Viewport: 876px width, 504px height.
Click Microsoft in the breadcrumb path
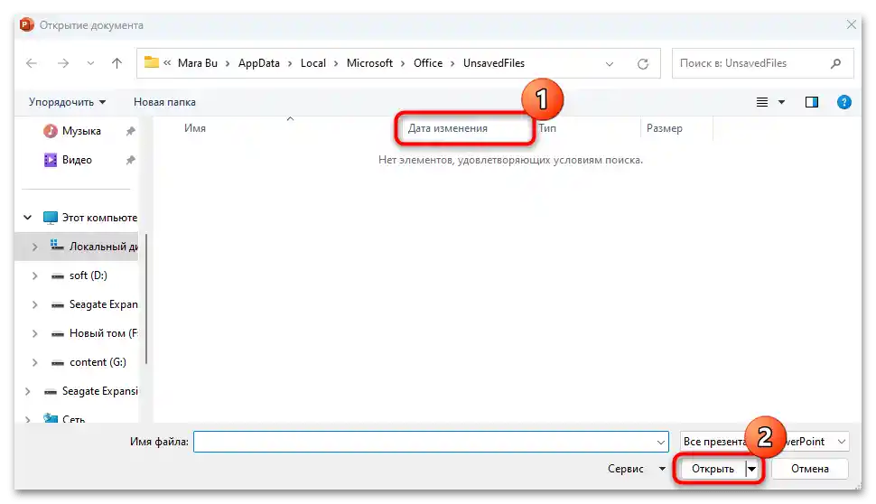369,63
